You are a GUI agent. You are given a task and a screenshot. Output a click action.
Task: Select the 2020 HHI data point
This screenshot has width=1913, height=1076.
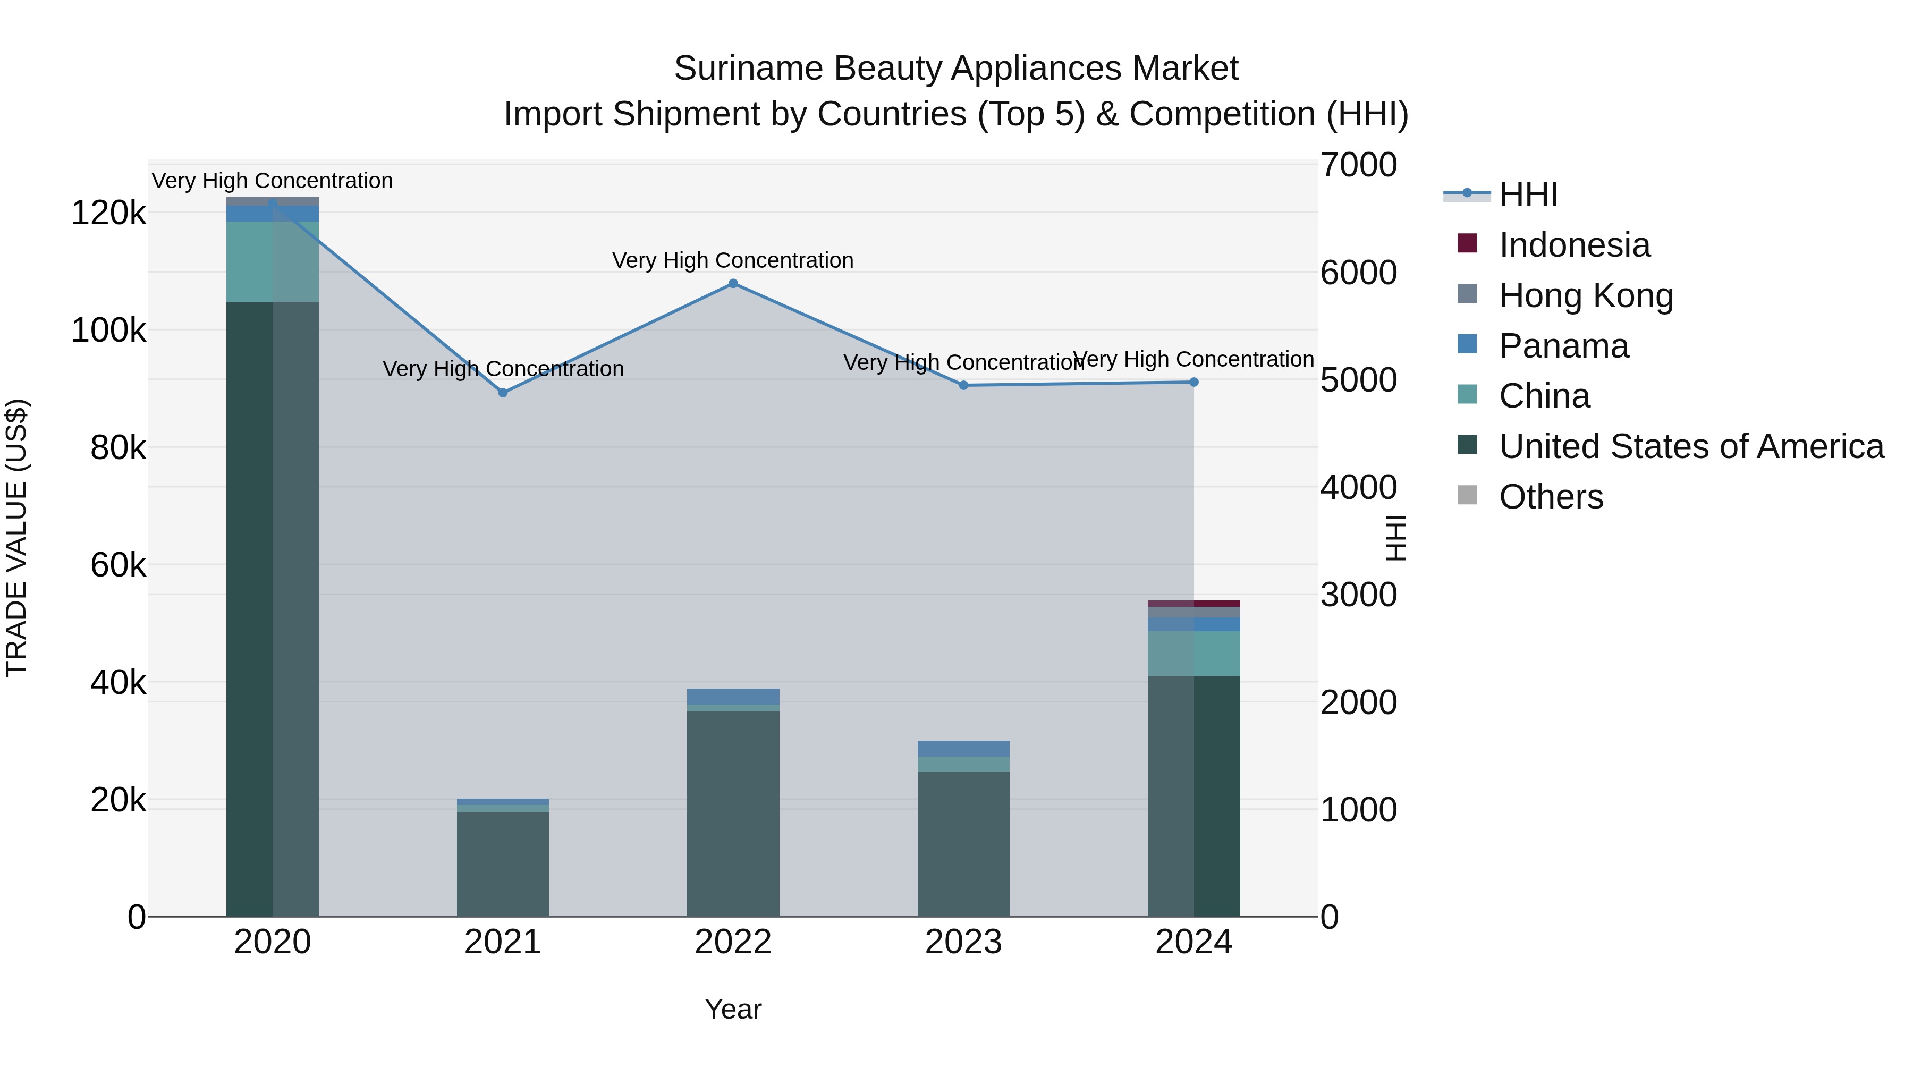pos(273,203)
